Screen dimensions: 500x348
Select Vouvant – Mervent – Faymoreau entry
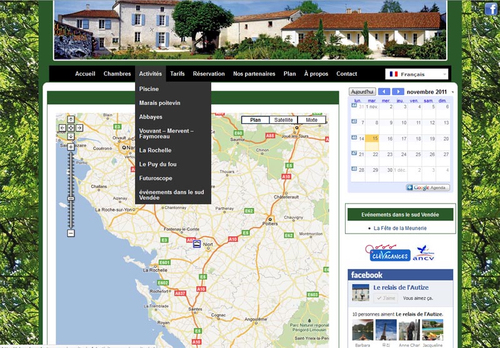point(173,134)
